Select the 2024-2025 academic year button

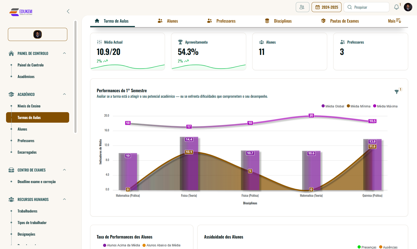tap(326, 7)
